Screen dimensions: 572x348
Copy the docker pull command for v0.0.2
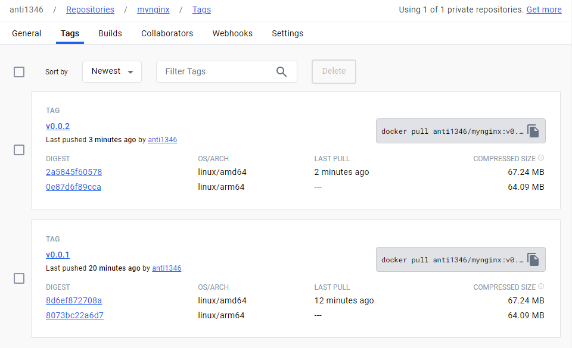[x=533, y=131]
